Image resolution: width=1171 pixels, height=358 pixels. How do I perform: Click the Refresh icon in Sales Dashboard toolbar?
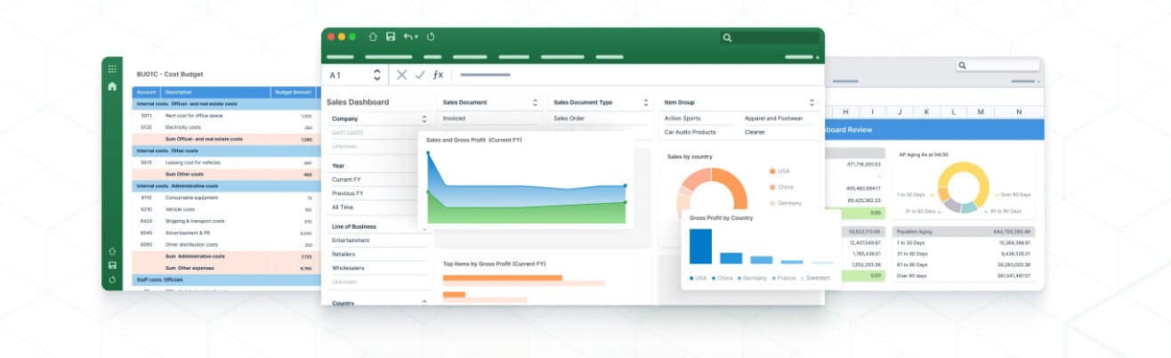click(x=431, y=37)
